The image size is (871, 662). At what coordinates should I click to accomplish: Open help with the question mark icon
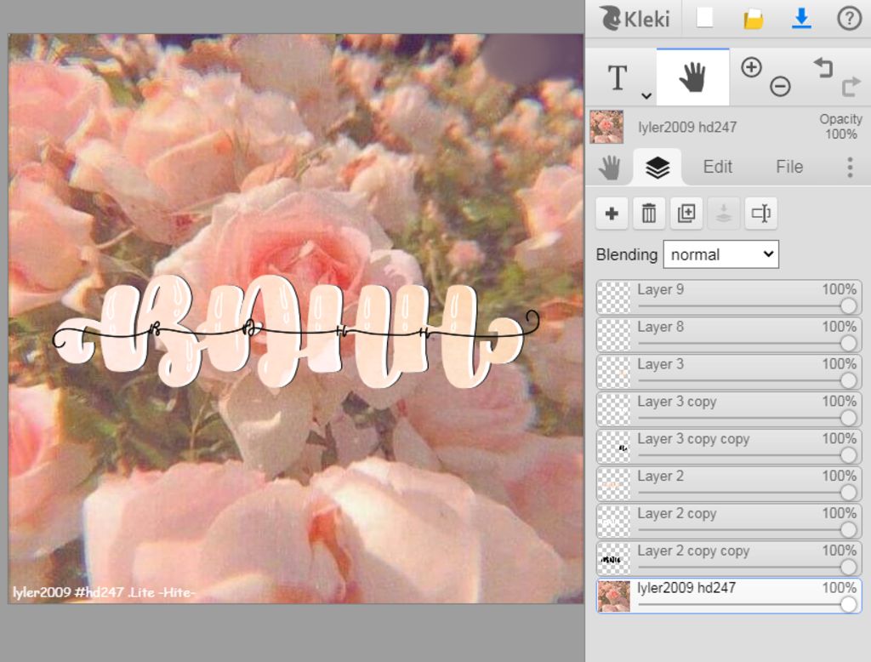point(849,19)
